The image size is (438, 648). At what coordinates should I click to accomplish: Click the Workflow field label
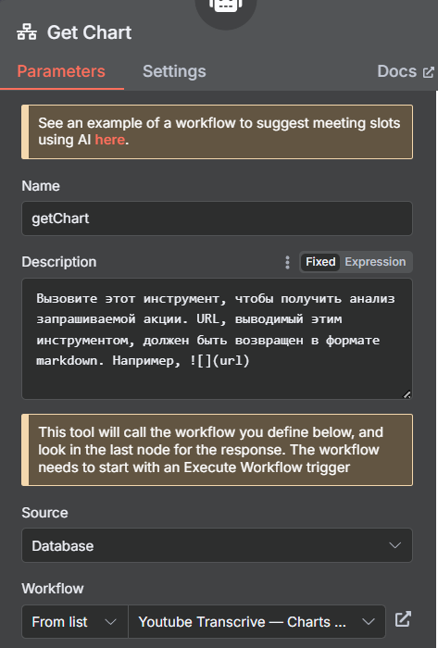[53, 589]
